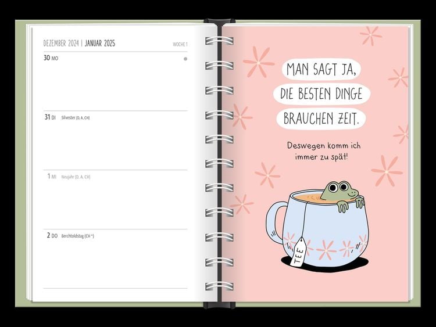Click the "TEE" tea bag tag
436x327 pixels.
coord(298,252)
